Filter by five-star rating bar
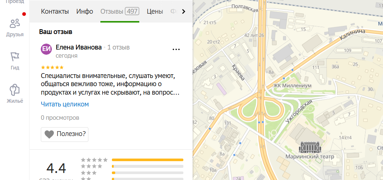This screenshot has width=383, height=180. pos(147,160)
